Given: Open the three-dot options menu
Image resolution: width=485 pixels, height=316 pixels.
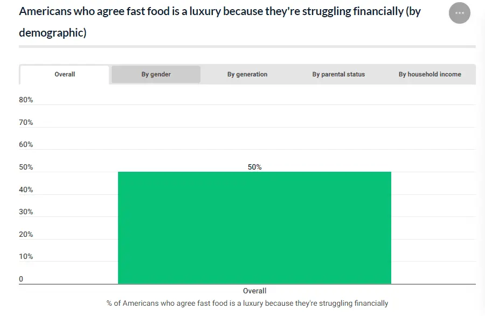Looking at the screenshot, I should tap(459, 13).
